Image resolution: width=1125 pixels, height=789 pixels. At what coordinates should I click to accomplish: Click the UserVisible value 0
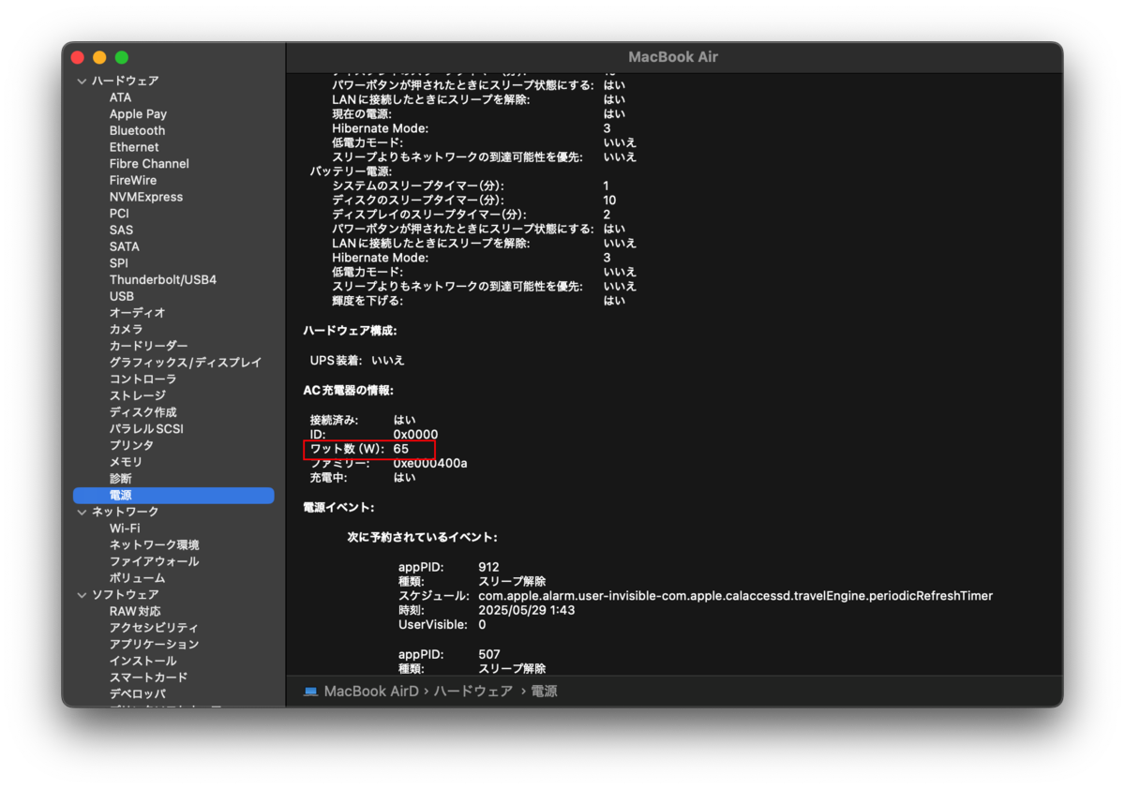click(x=482, y=624)
